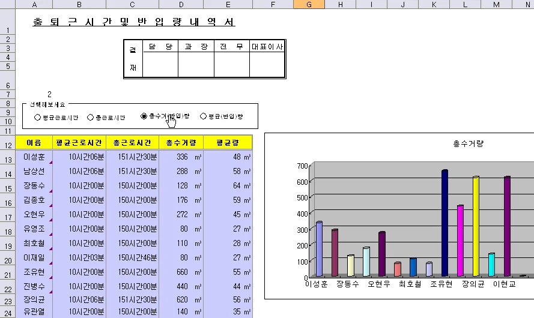Select row 1 header
534x318 pixels.
tap(7, 22)
